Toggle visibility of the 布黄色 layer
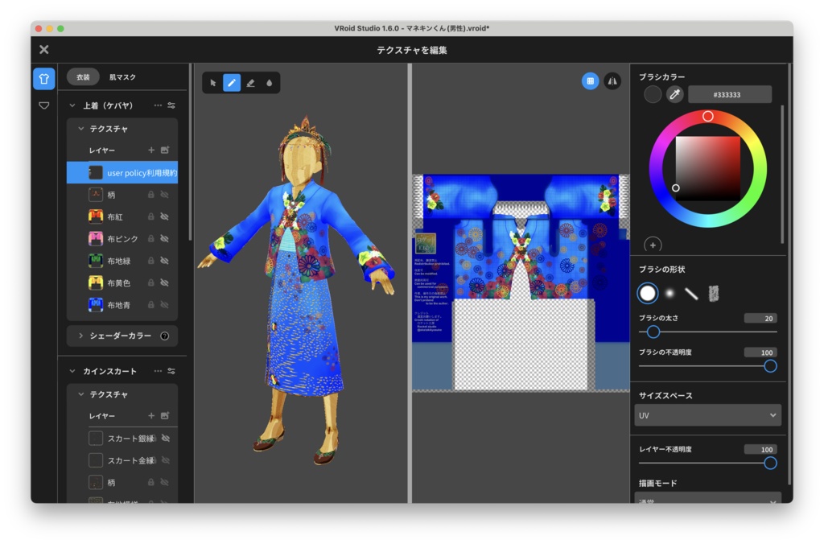Viewport: 824px width, 544px height. point(164,282)
